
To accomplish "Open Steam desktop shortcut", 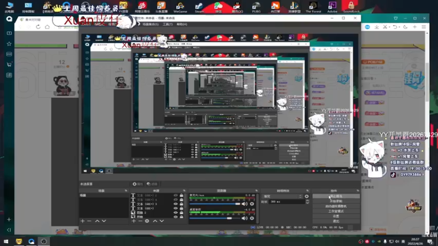I will (x=199, y=7).
